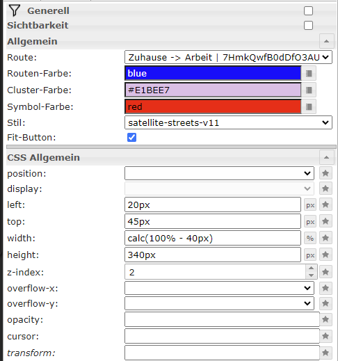Collapse the CSS Allgemein section

[x=327, y=157]
